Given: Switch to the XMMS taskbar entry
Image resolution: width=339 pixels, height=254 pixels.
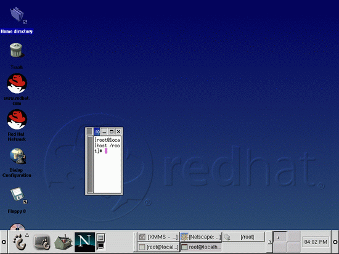Looking at the screenshot, I should click(158, 237).
